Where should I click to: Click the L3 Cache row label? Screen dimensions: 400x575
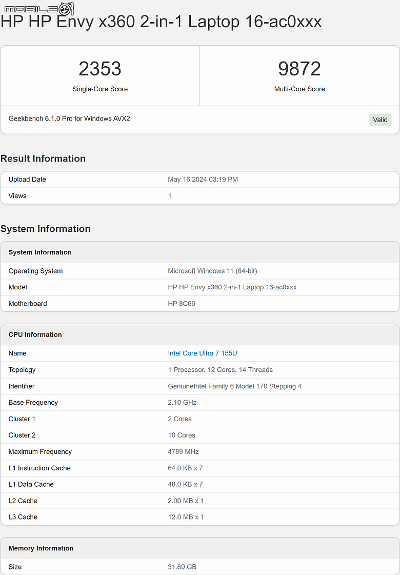(23, 517)
